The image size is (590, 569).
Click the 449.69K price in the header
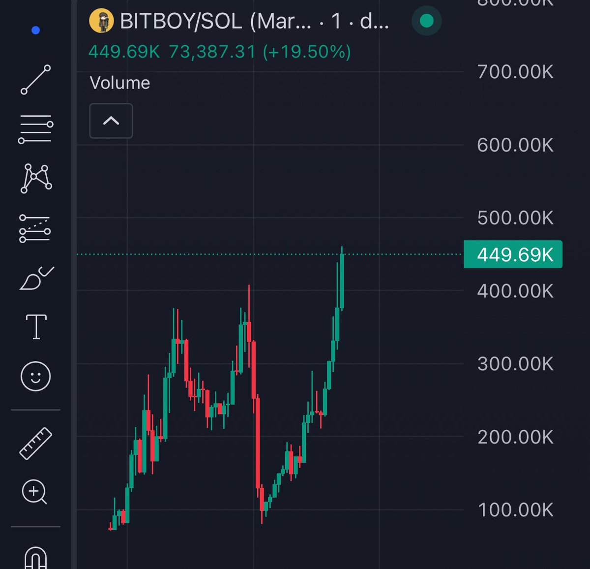[124, 52]
